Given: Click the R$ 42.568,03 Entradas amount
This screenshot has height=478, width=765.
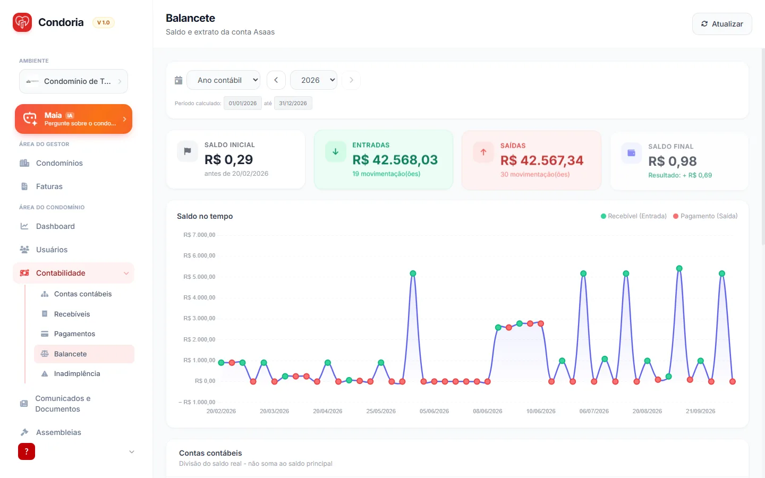Looking at the screenshot, I should tap(395, 160).
